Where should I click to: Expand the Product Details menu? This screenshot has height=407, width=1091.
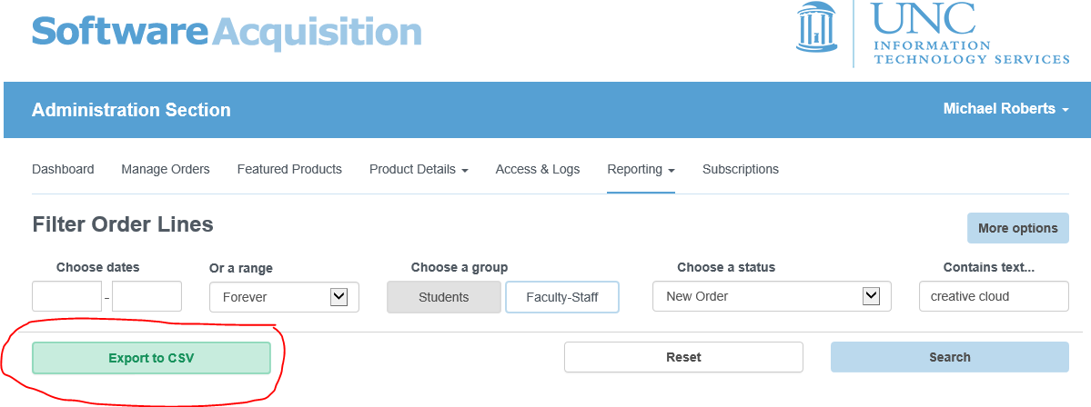(419, 169)
